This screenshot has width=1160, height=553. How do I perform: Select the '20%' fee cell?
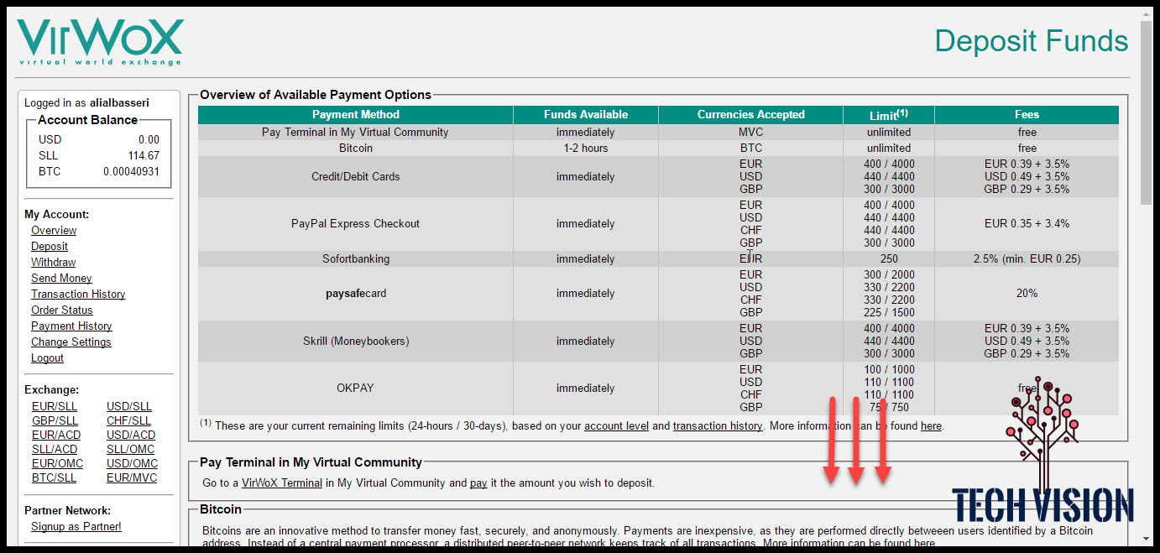(x=1027, y=294)
